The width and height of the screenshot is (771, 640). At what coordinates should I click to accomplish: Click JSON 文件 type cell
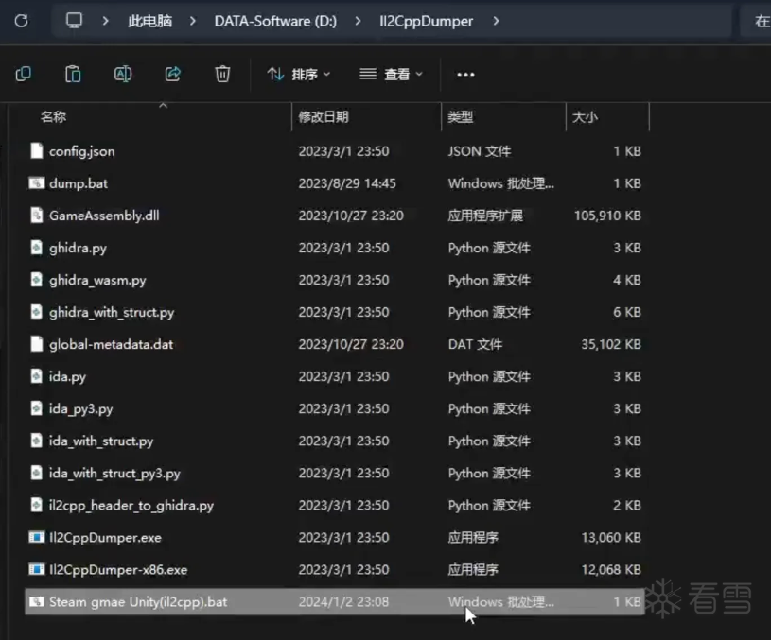[x=480, y=151]
